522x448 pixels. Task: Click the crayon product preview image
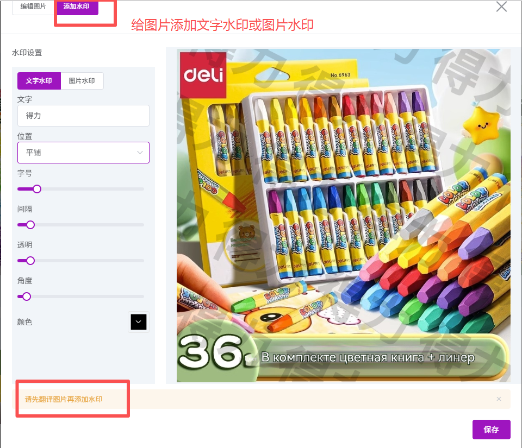(343, 216)
